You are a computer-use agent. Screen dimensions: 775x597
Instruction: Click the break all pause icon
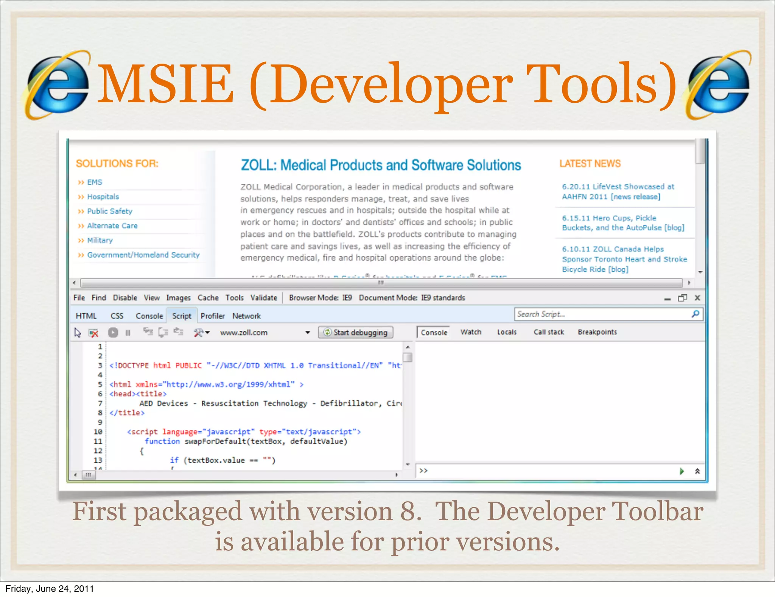pyautogui.click(x=128, y=333)
